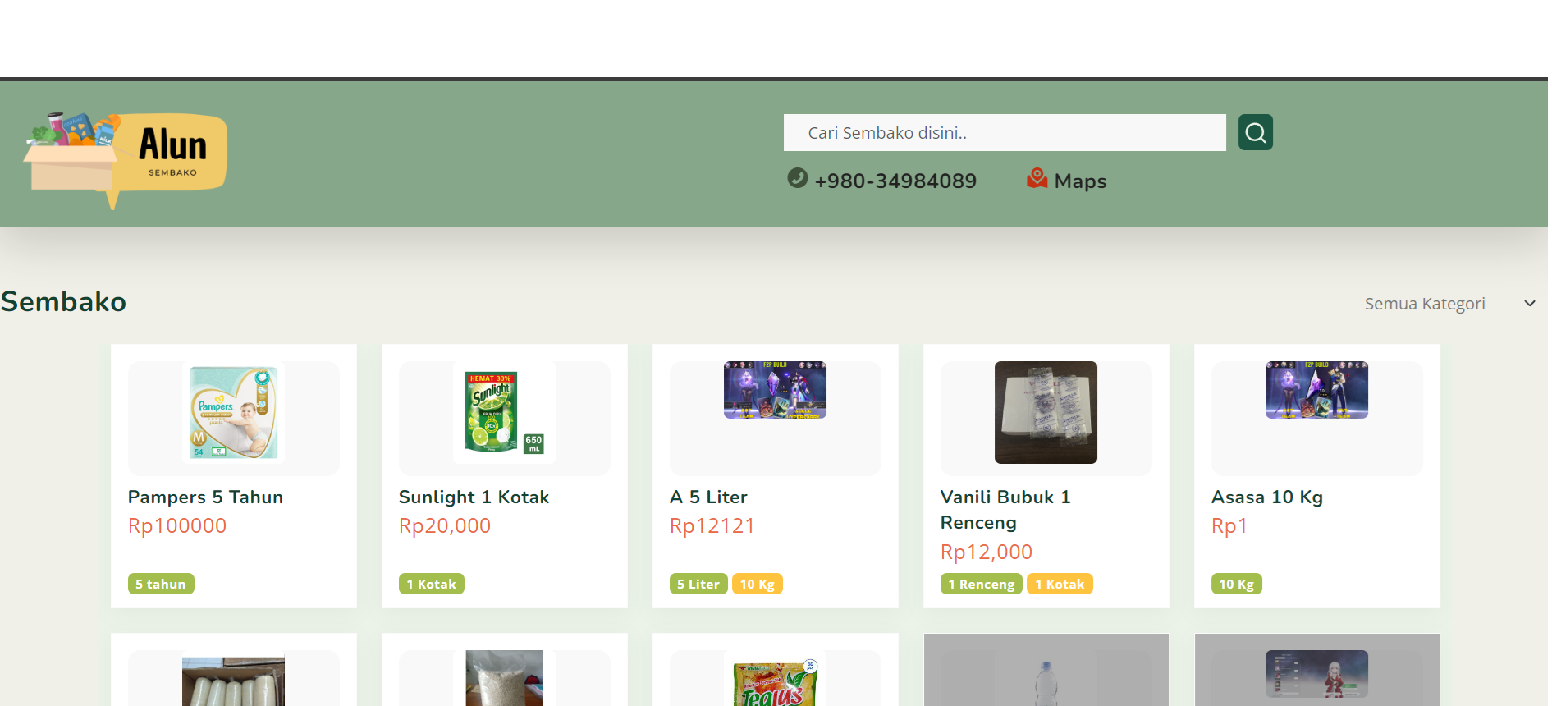Open the Asasa 10 Kg product image
The image size is (1552, 706).
click(x=1316, y=391)
